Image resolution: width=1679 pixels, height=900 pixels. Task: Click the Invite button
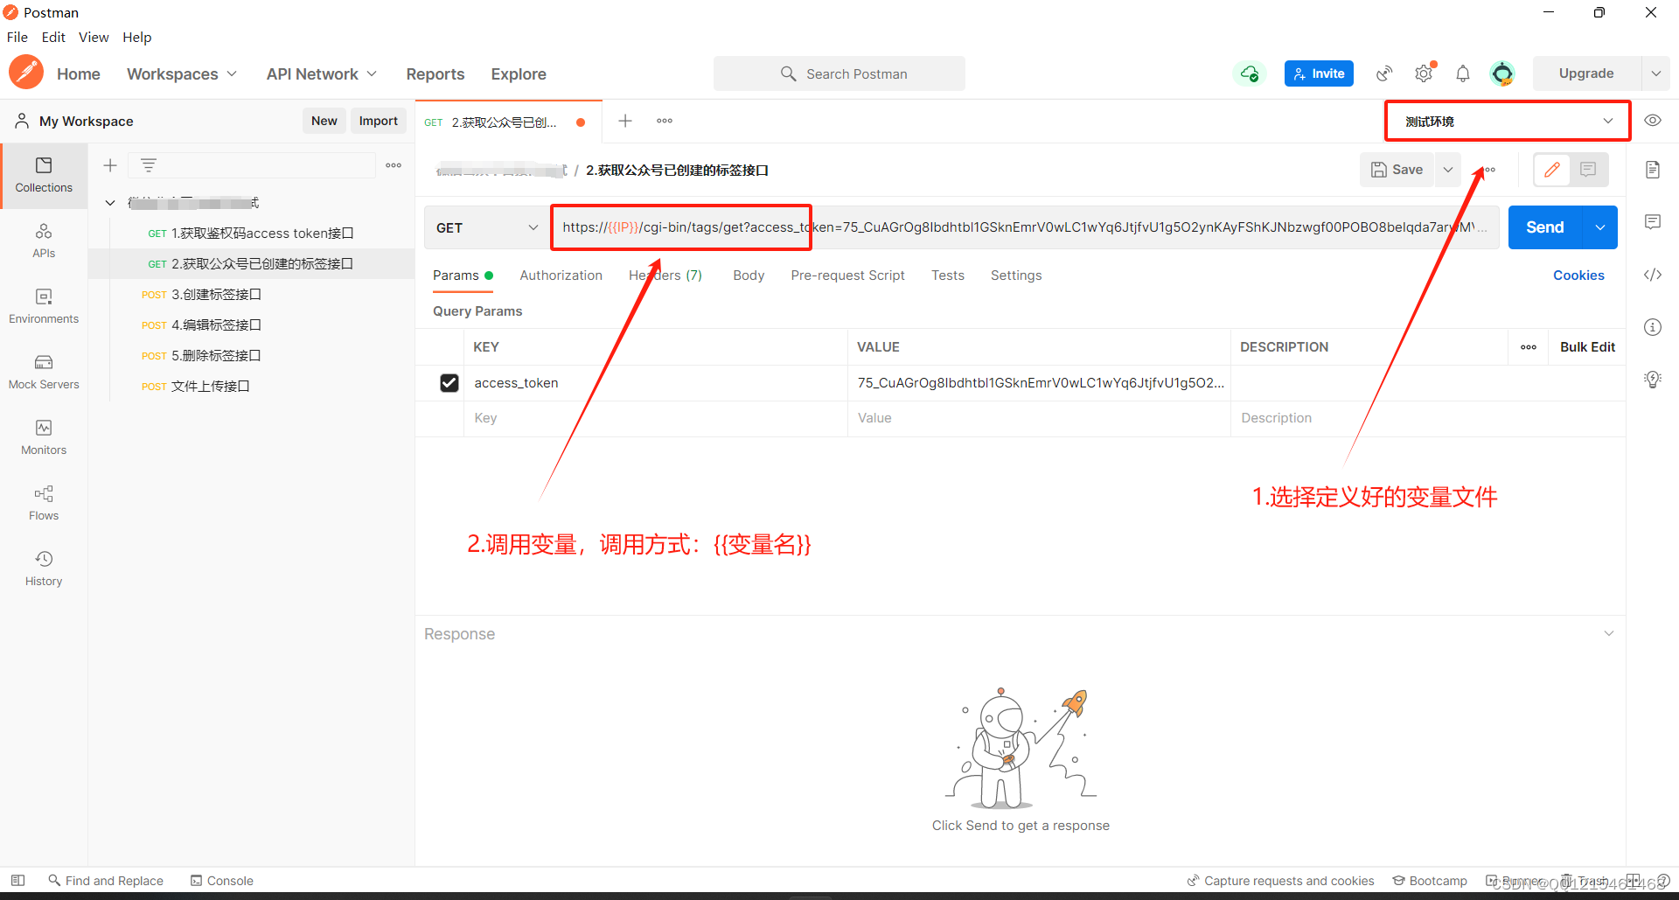1319,73
